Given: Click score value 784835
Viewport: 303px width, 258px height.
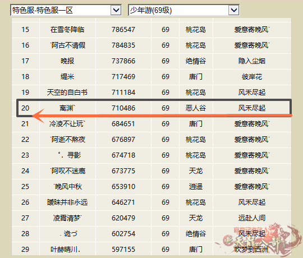Looking at the screenshot, I should pyautogui.click(x=123, y=45).
